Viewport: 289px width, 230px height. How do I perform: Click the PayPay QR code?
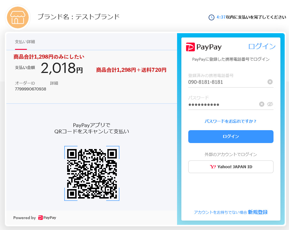point(92,173)
